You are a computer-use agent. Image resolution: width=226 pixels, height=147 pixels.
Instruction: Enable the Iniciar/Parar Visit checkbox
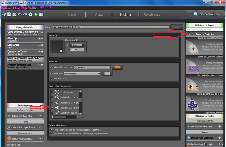point(52,103)
